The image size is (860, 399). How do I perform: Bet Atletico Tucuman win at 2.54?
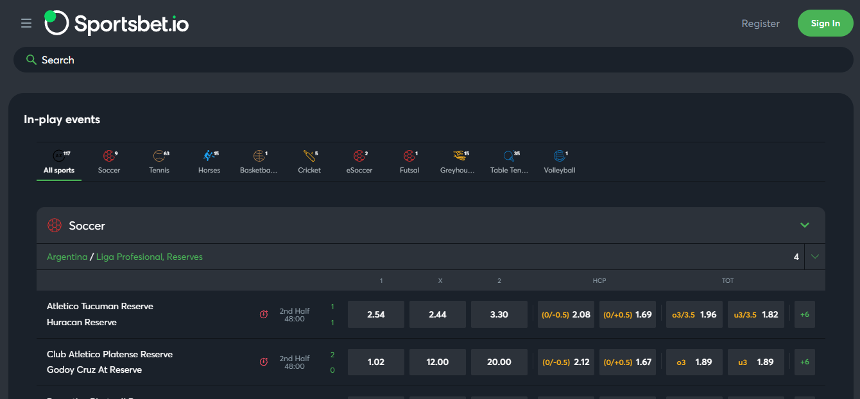click(x=376, y=314)
